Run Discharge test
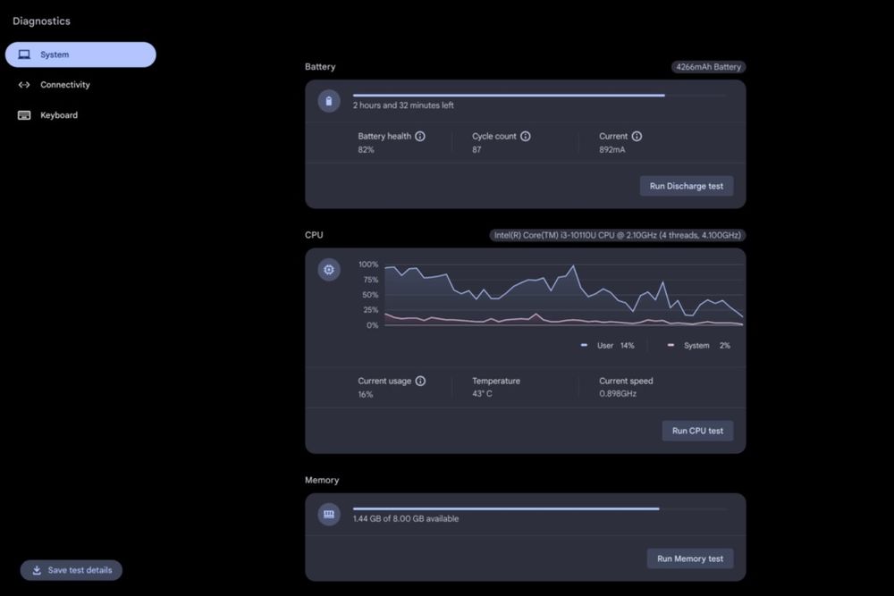This screenshot has height=596, width=894. click(x=687, y=187)
